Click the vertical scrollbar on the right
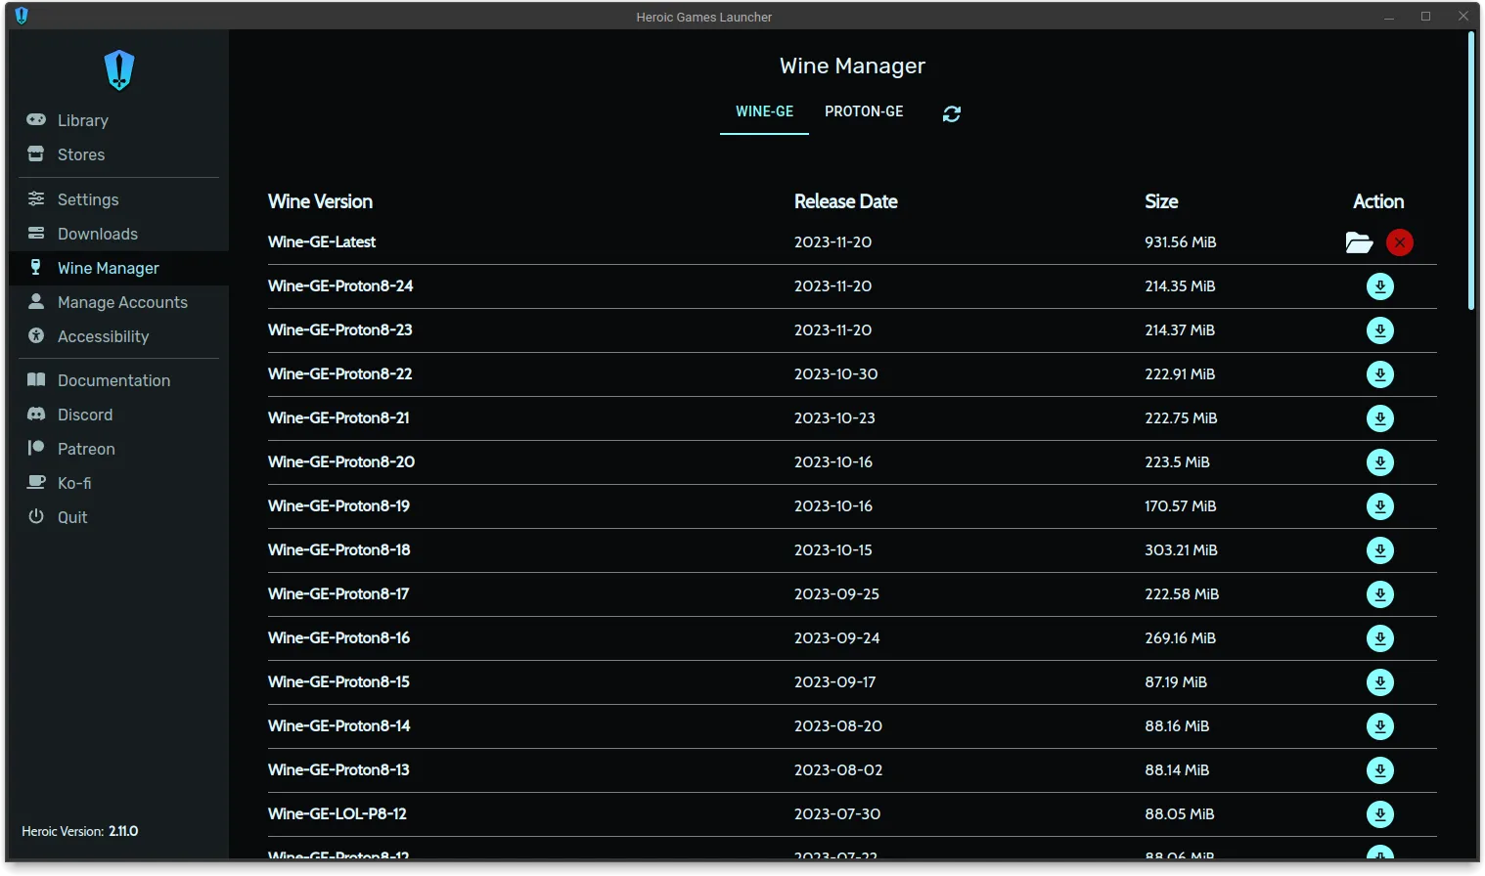Screen dimensions: 1485x876 (x=1470, y=171)
